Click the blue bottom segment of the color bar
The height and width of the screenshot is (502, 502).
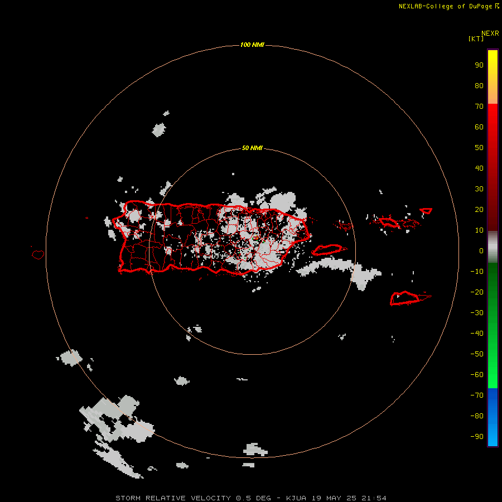tap(493, 417)
